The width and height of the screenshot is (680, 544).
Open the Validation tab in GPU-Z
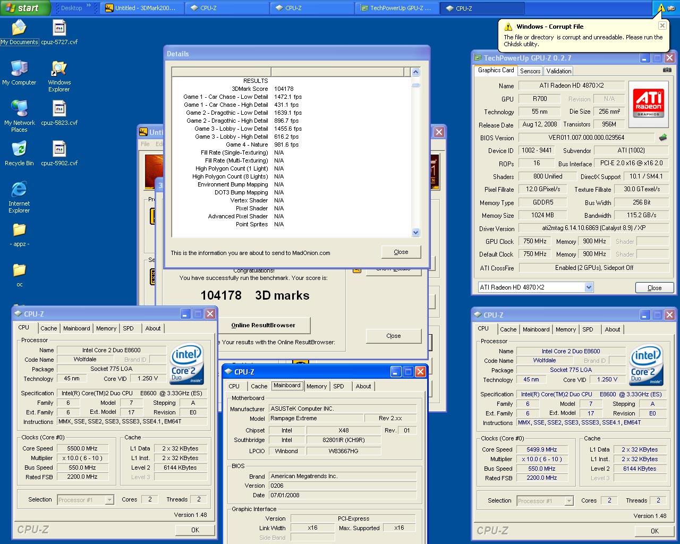[559, 71]
